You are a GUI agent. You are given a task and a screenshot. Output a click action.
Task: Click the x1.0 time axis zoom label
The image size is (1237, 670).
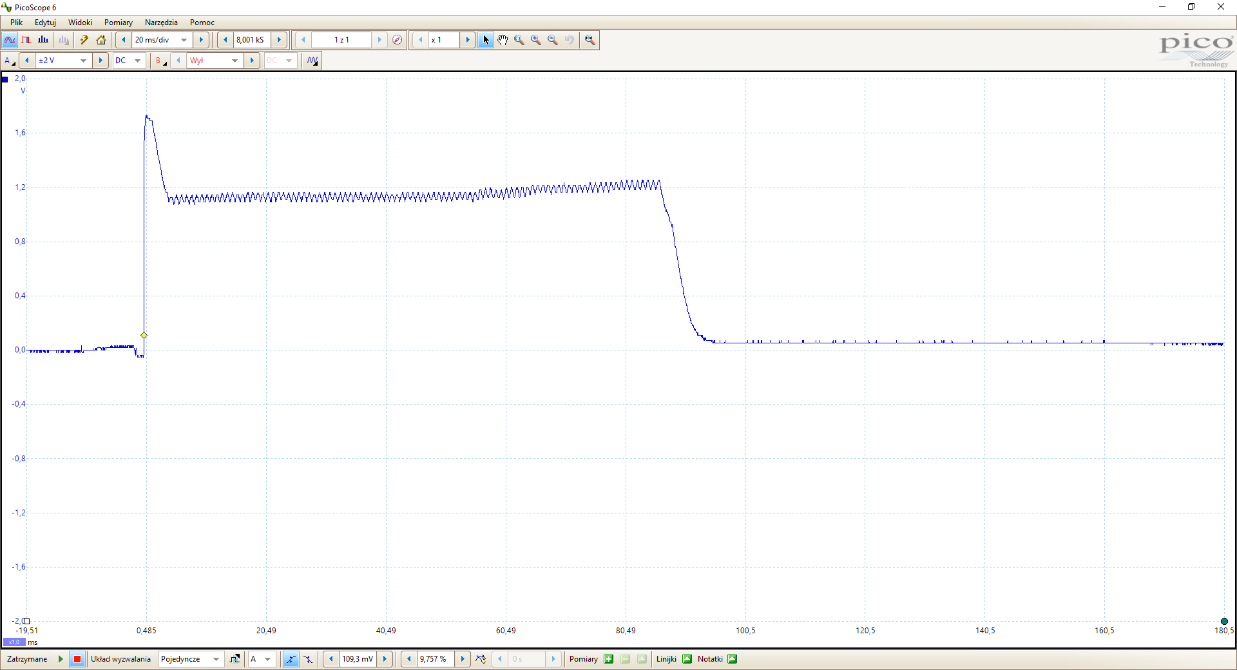pos(14,642)
